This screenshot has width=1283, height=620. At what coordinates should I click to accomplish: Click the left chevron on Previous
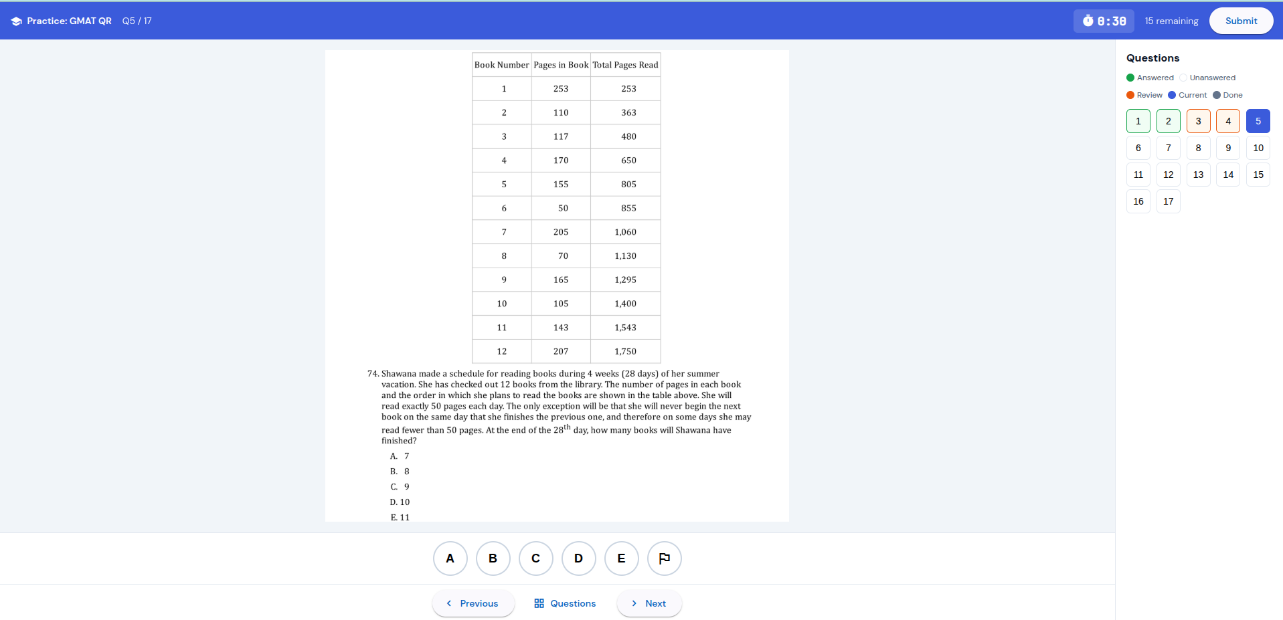(449, 603)
